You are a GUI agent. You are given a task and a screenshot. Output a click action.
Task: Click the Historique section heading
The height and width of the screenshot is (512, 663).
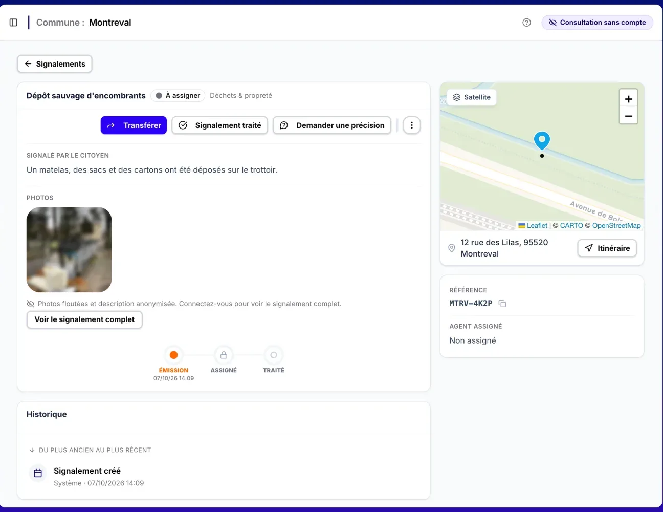pyautogui.click(x=47, y=414)
